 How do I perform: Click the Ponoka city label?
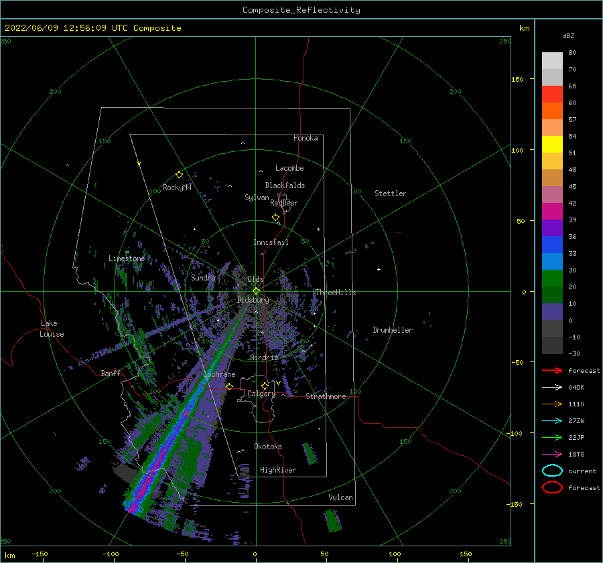(306, 138)
